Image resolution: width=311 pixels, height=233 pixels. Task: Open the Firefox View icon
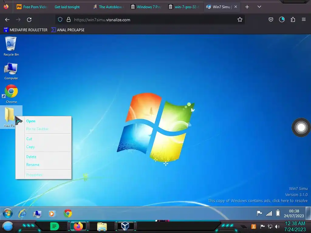[x=6, y=7]
